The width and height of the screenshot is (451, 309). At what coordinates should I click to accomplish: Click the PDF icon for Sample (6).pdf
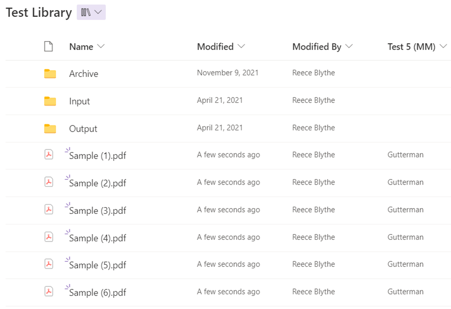[x=48, y=292]
